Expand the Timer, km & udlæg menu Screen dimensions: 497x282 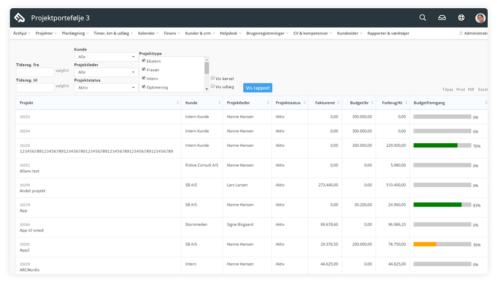pos(113,33)
